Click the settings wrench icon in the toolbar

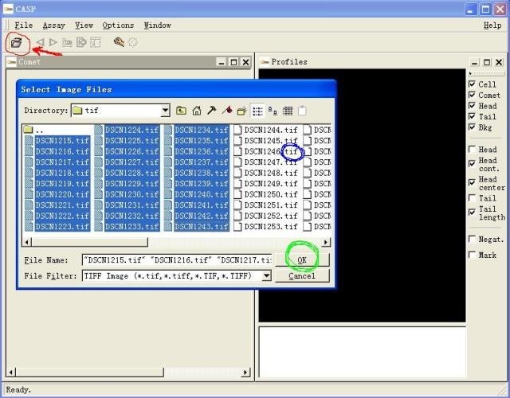(119, 42)
